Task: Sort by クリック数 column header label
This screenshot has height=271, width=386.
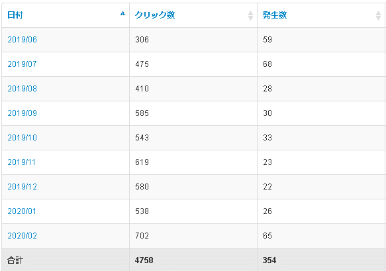Action: [x=154, y=15]
